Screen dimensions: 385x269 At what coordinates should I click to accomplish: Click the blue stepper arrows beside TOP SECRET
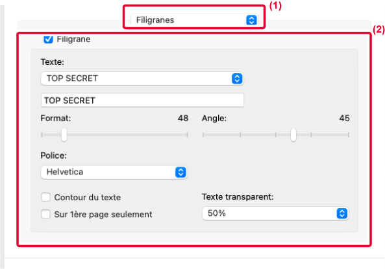pos(237,78)
